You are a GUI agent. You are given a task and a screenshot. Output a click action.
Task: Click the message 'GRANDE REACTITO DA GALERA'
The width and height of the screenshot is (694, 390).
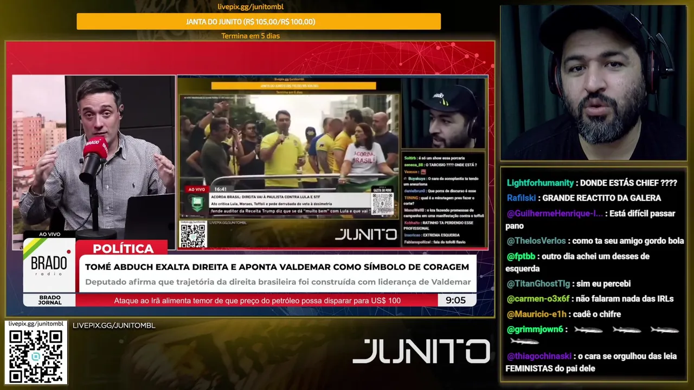coord(601,198)
